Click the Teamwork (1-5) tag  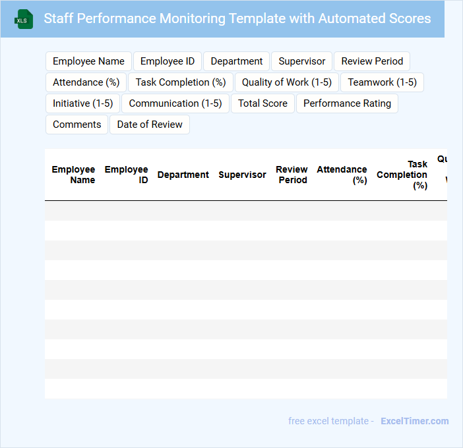coord(382,82)
